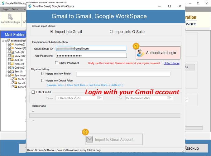The image size is (211, 156).
Task: Click the Deleted folder icon in tree
Action: (x=12, y=48)
